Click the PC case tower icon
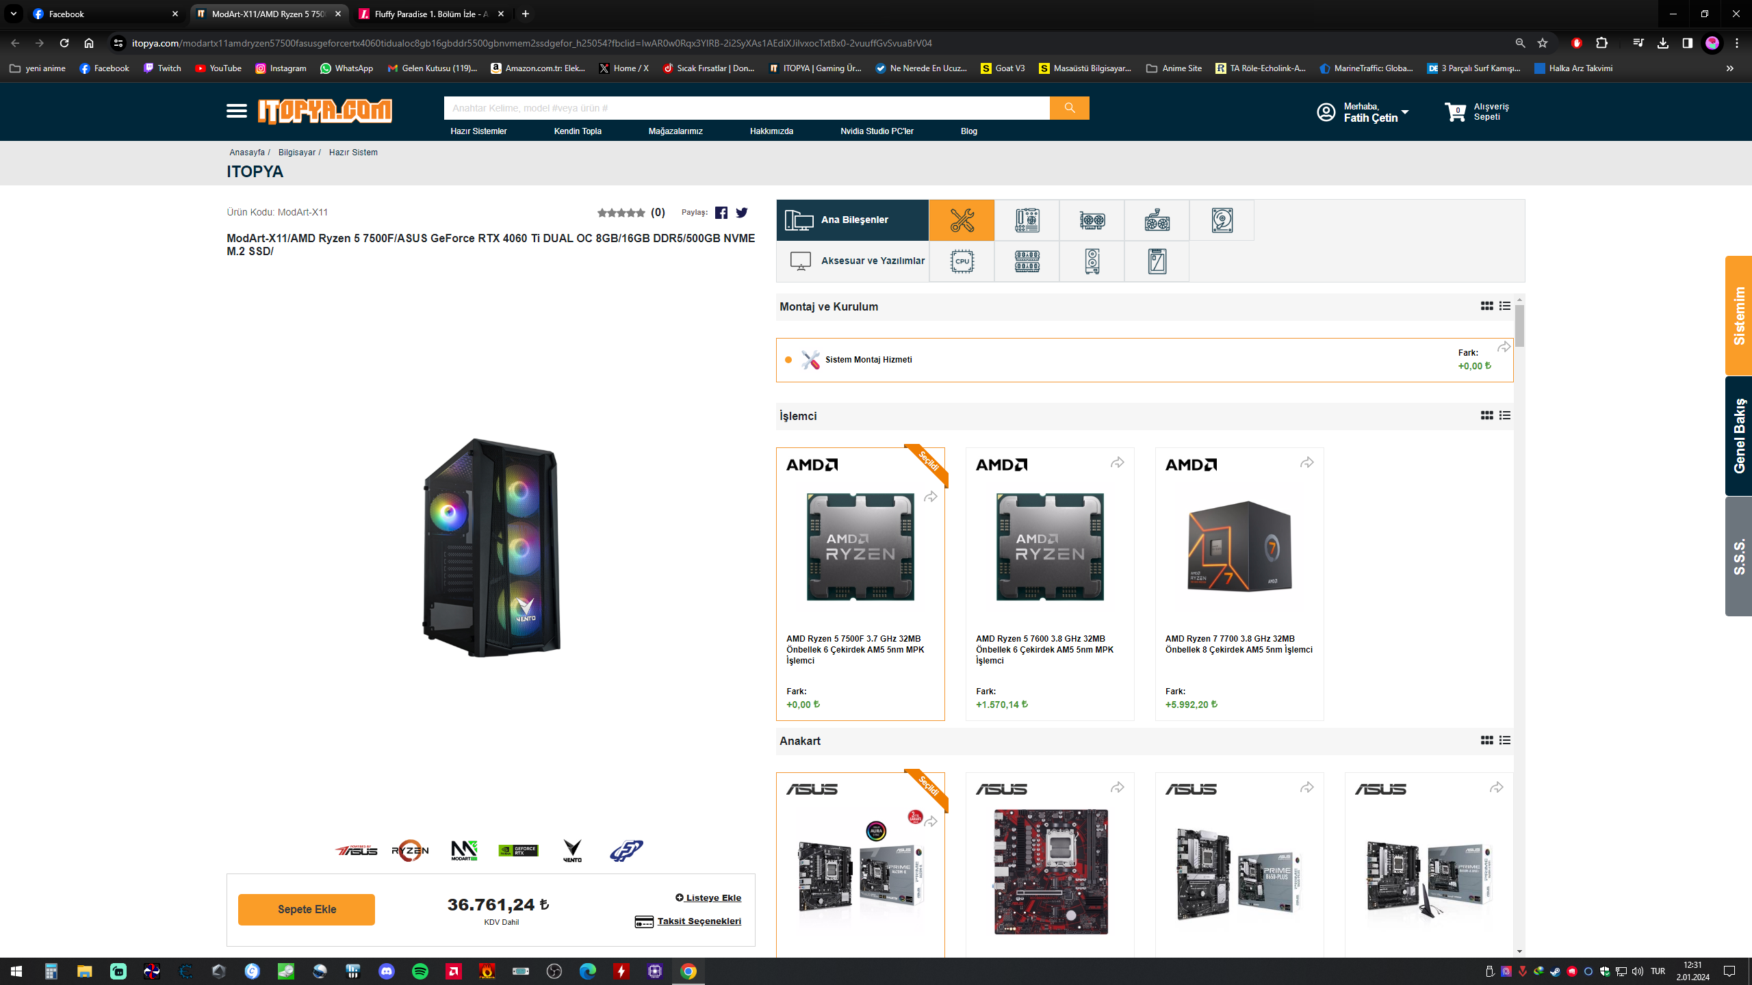The height and width of the screenshot is (985, 1752). click(1092, 261)
